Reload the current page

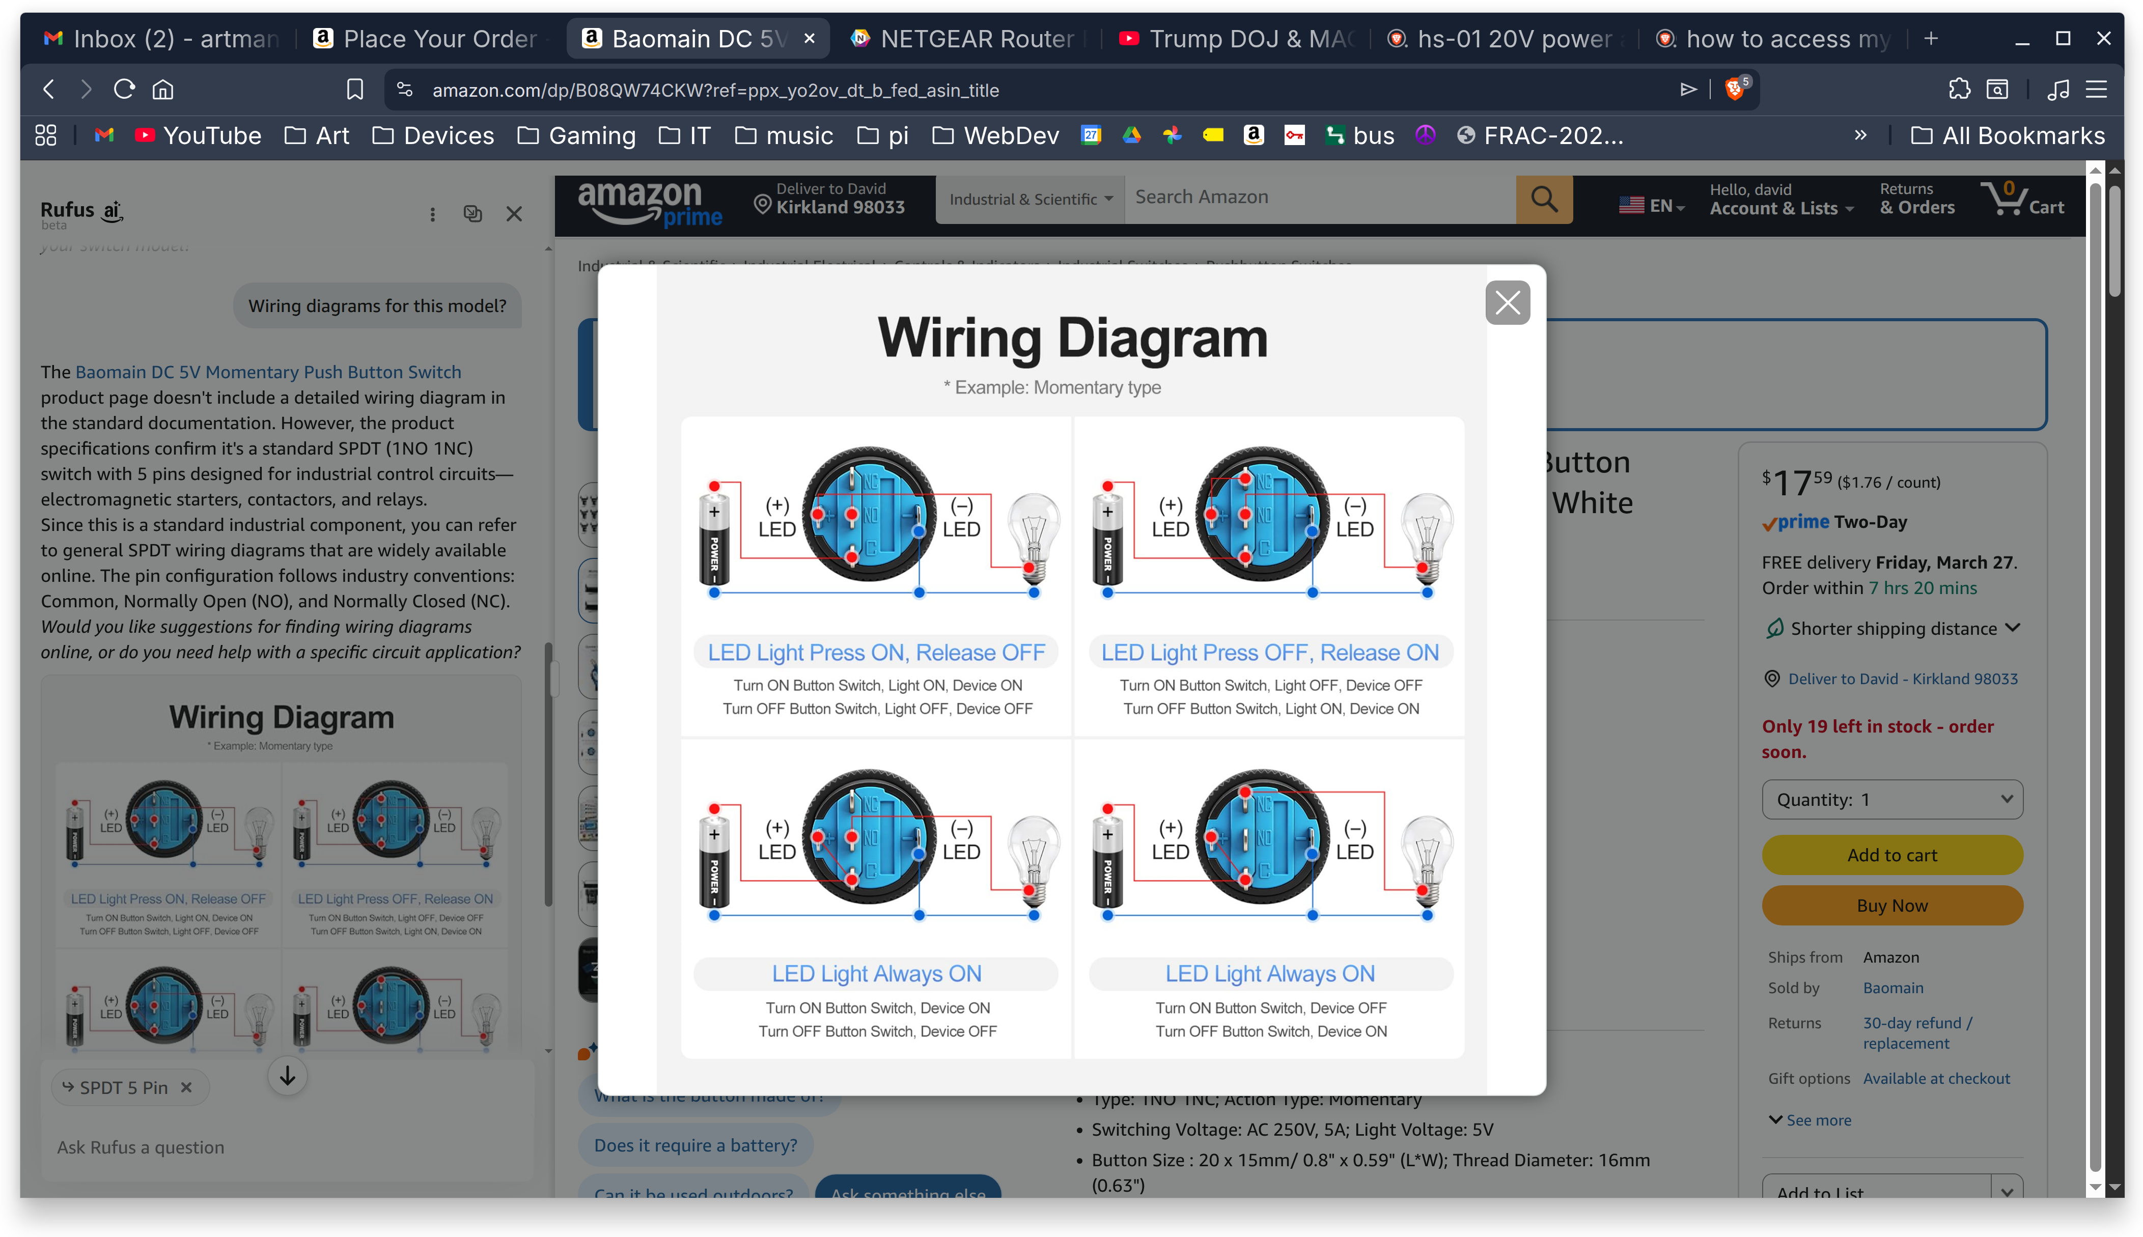[x=124, y=89]
